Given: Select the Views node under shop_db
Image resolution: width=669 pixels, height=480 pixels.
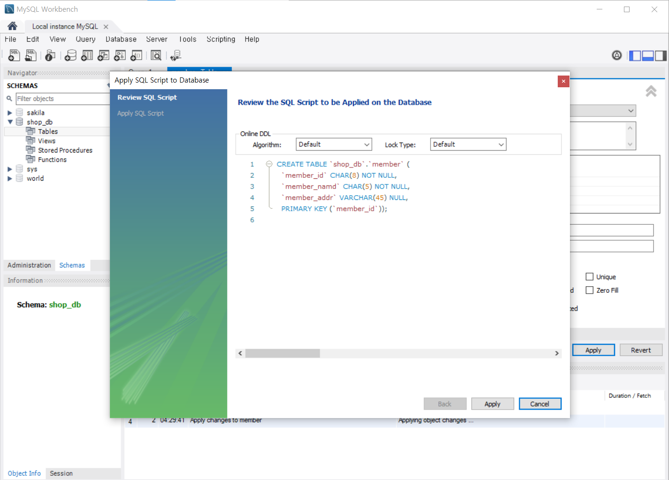Looking at the screenshot, I should [x=46, y=141].
